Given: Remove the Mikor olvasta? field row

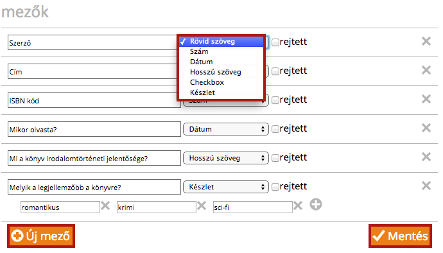Looking at the screenshot, I should [426, 128].
